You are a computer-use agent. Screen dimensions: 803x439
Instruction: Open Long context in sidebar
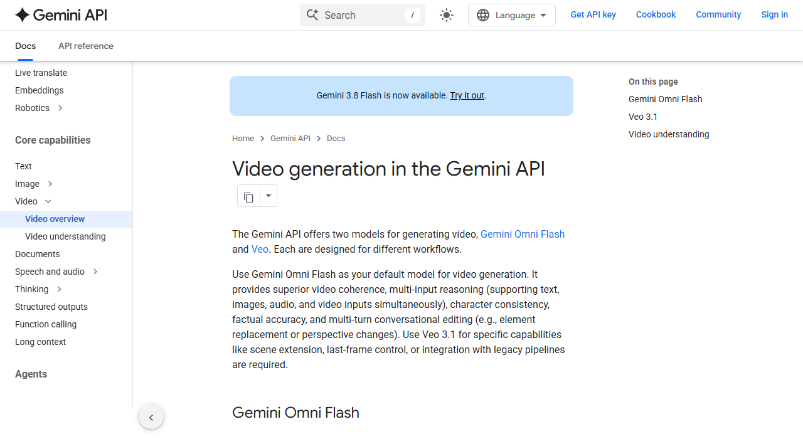click(41, 342)
